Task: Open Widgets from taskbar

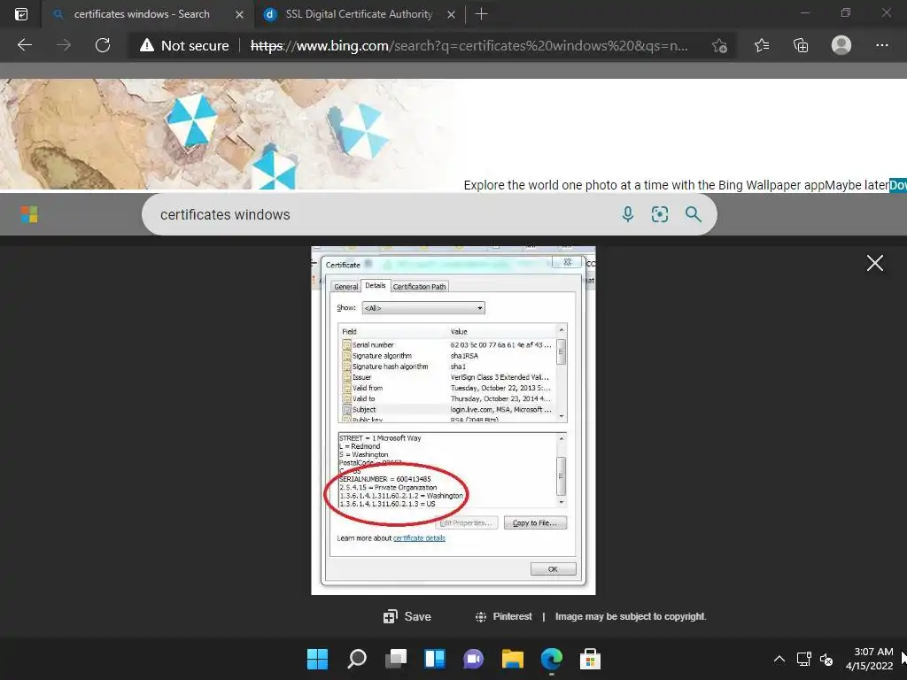Action: coord(434,659)
